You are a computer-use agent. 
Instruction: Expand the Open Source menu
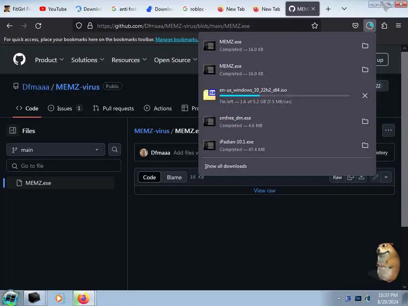point(176,60)
